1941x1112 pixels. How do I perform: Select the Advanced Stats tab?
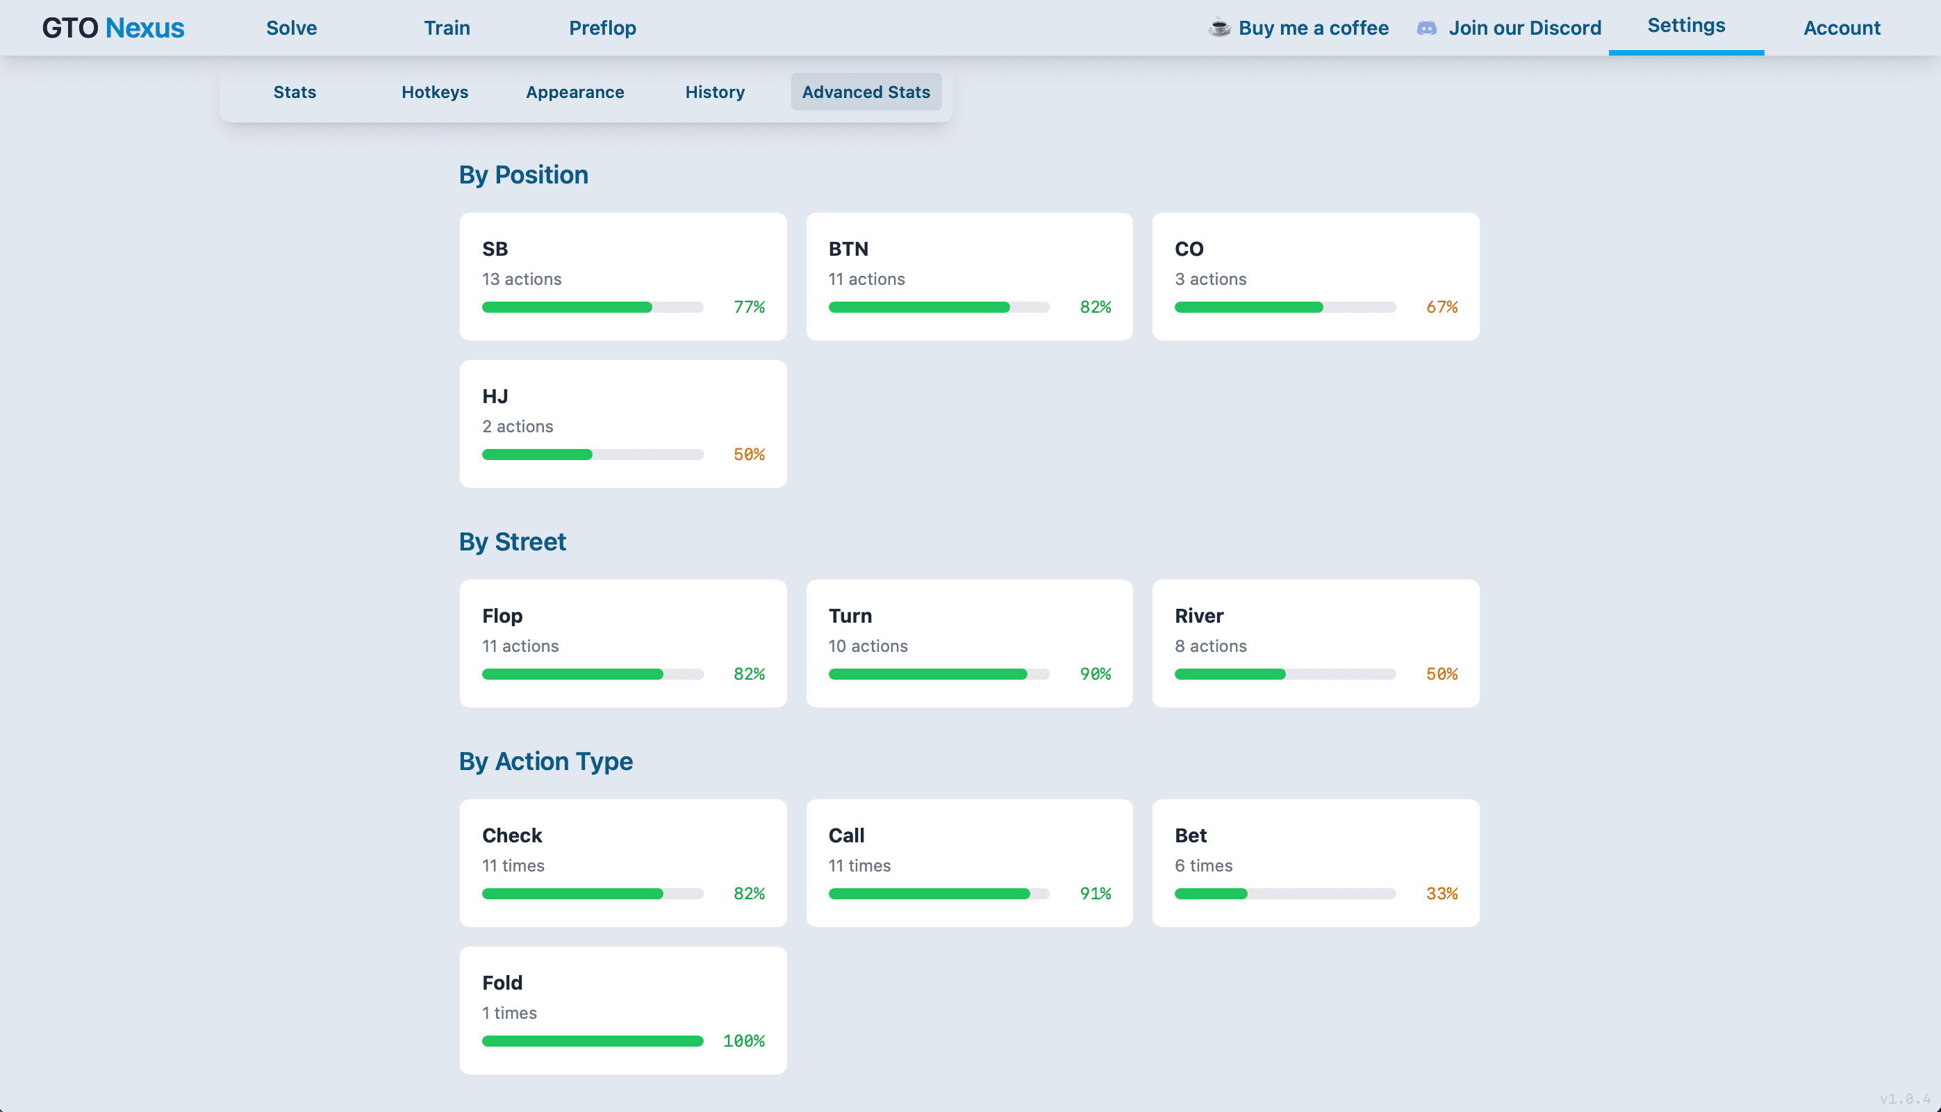[x=866, y=92]
